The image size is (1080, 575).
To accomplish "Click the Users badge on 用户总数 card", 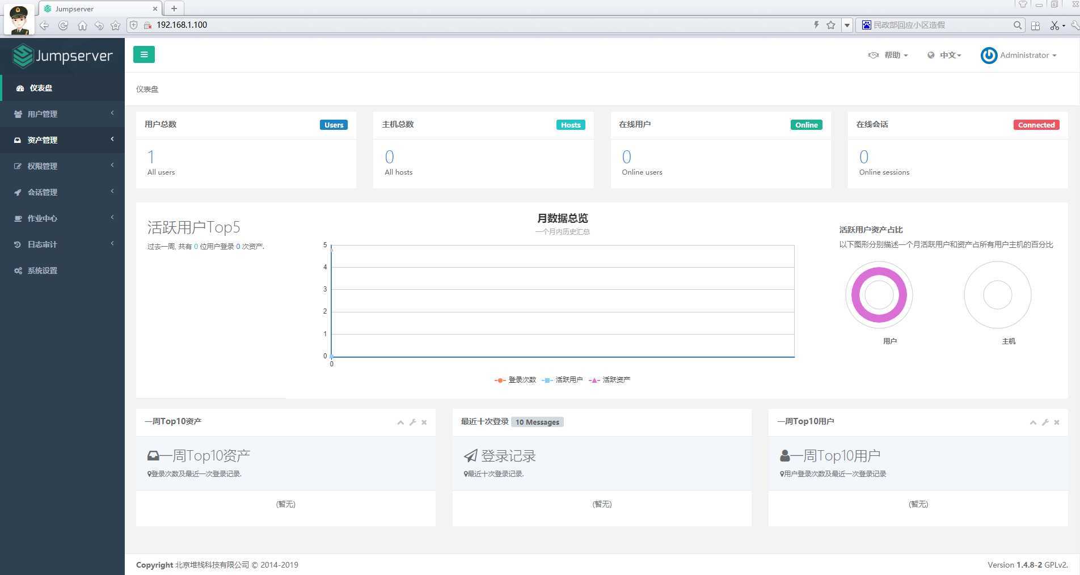I will (x=334, y=125).
